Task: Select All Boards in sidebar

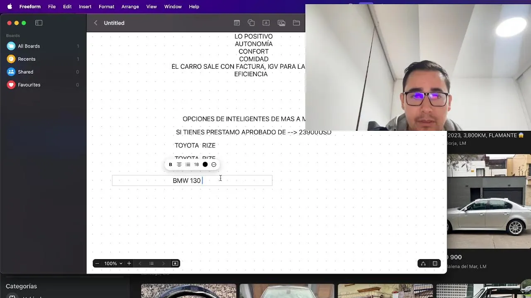Action: coord(43,46)
